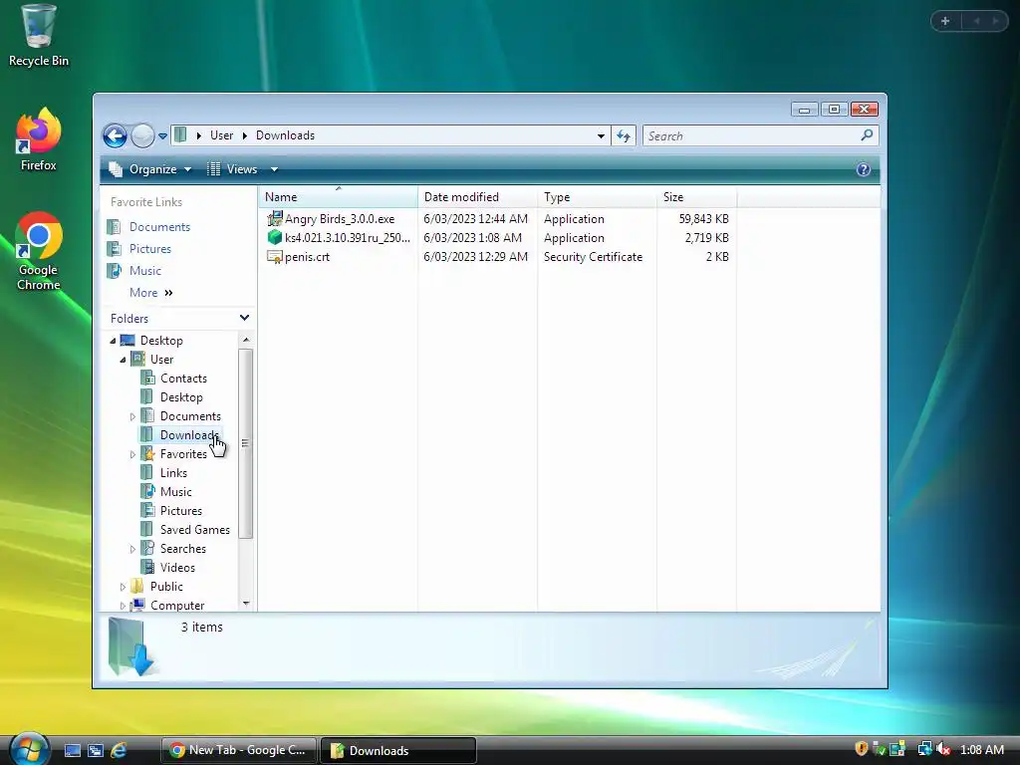Open the recent pages dropdown arrow
The image size is (1020, 765).
(x=162, y=135)
